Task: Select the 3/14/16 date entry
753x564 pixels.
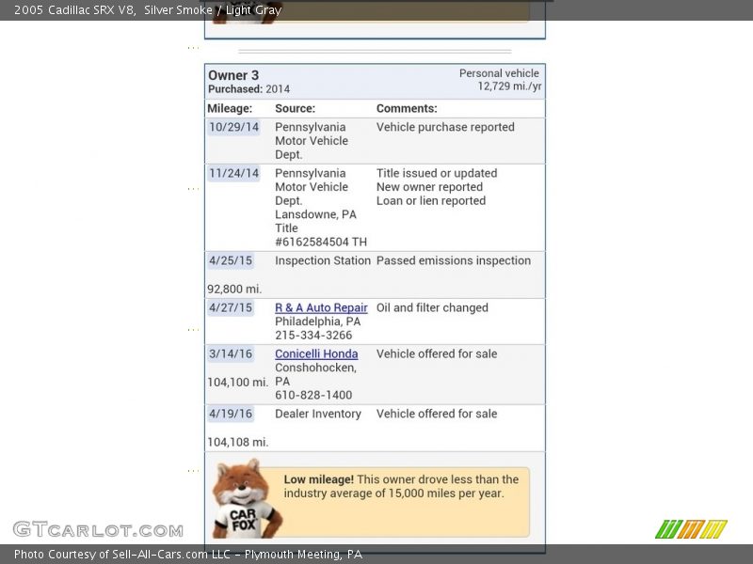Action: pyautogui.click(x=231, y=353)
